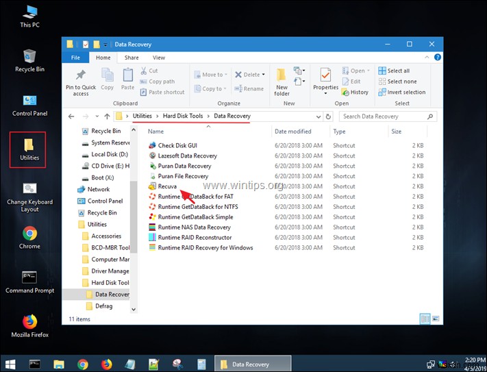Click Edit in Open group
Viewport: 487px width, 372px height.
click(351, 82)
